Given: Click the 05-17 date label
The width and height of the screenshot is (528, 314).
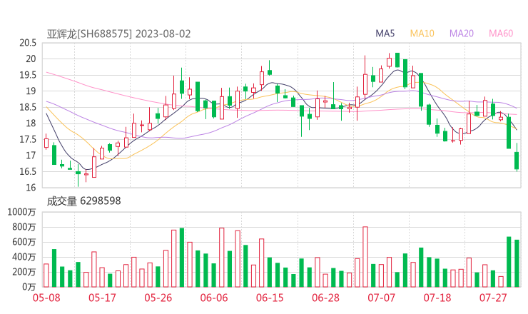Looking at the screenshot, I should (102, 298).
